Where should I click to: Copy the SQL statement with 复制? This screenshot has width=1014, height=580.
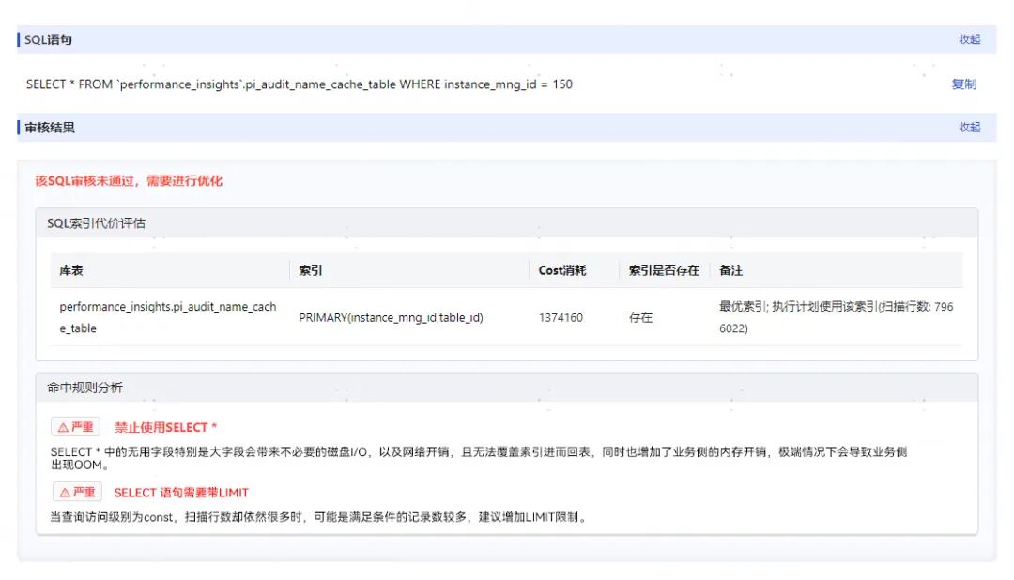coord(963,84)
